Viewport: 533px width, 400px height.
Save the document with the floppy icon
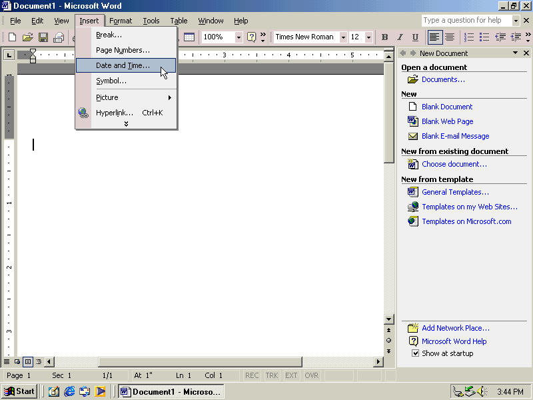43,37
